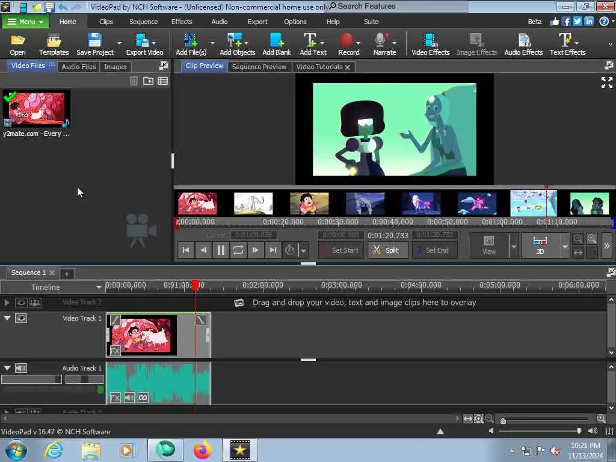
Task: Click the FX button on audio clip
Action: tap(115, 398)
